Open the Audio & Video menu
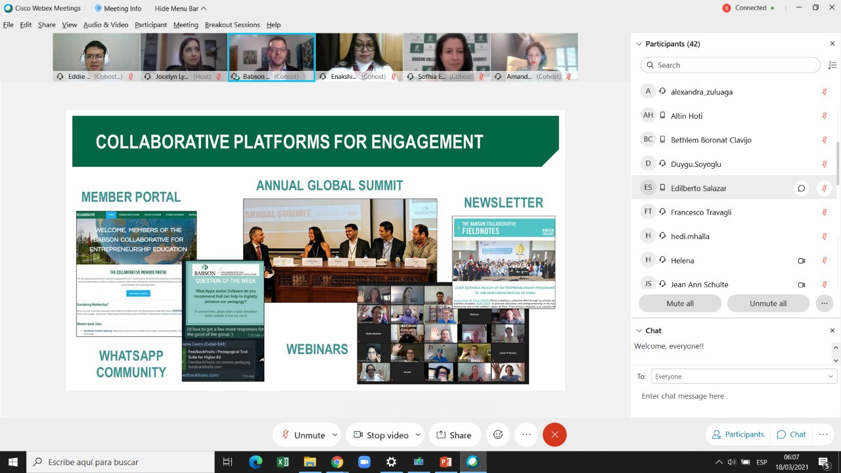Screen dimensions: 841x473 [x=106, y=25]
